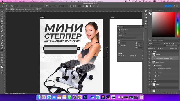This screenshot has height=101, width=180.
Task: Open font family dropdown in options bar
Action: point(22,6)
